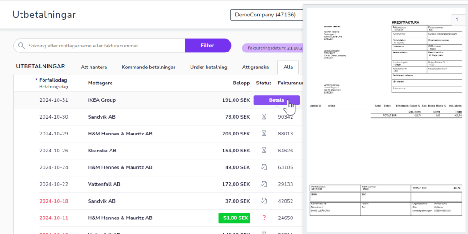Open the DemoCompany (47136) company selector
The height and width of the screenshot is (234, 468).
tap(266, 15)
